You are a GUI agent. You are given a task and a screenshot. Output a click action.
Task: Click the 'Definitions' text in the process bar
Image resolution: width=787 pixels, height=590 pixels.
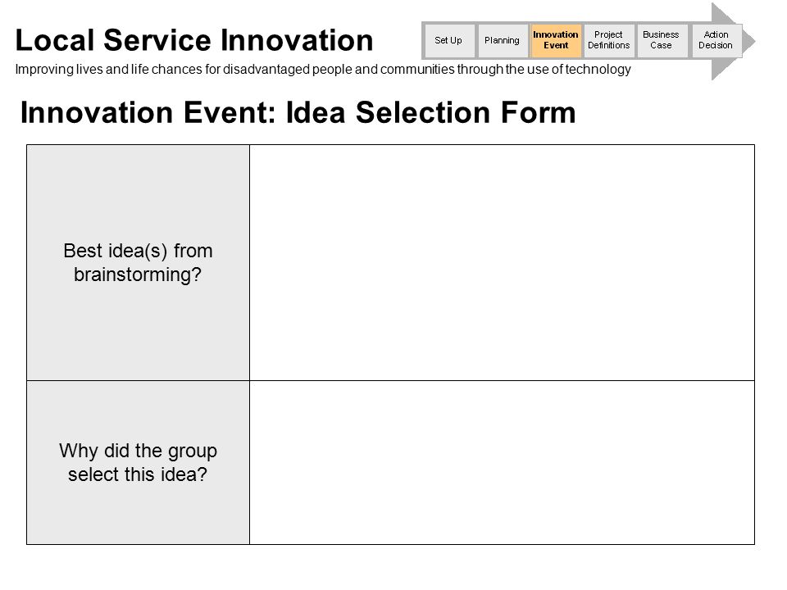click(x=609, y=46)
